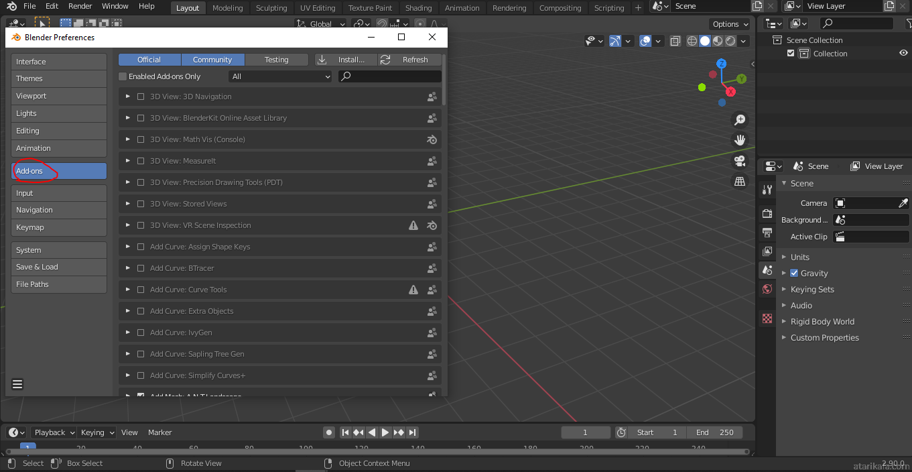Viewport: 912px width, 472px height.
Task: Click the Blender logo icon in the menu bar
Action: 11,7
